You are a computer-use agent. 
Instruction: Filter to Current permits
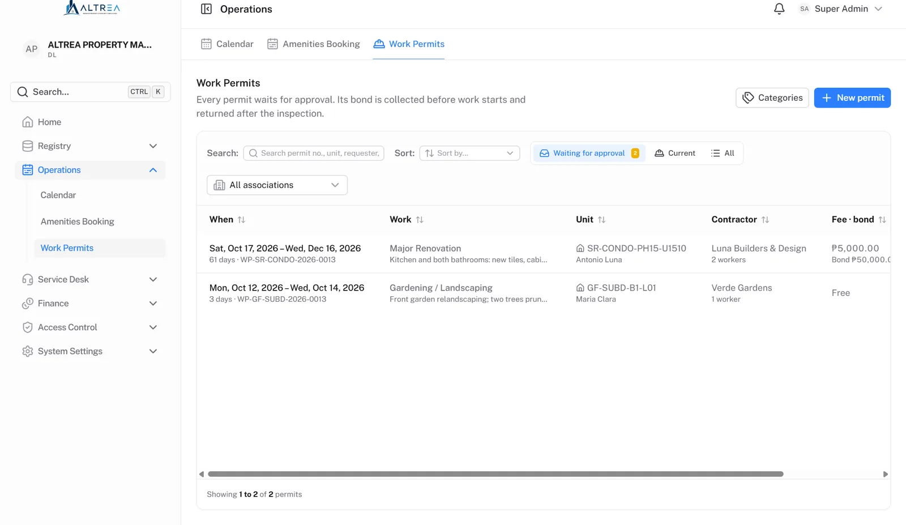tap(675, 153)
